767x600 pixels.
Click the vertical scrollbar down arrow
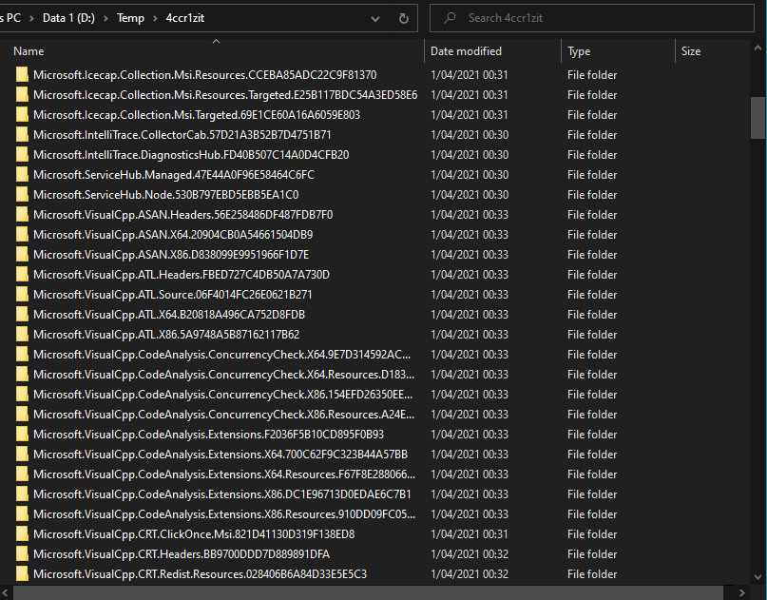[x=757, y=576]
